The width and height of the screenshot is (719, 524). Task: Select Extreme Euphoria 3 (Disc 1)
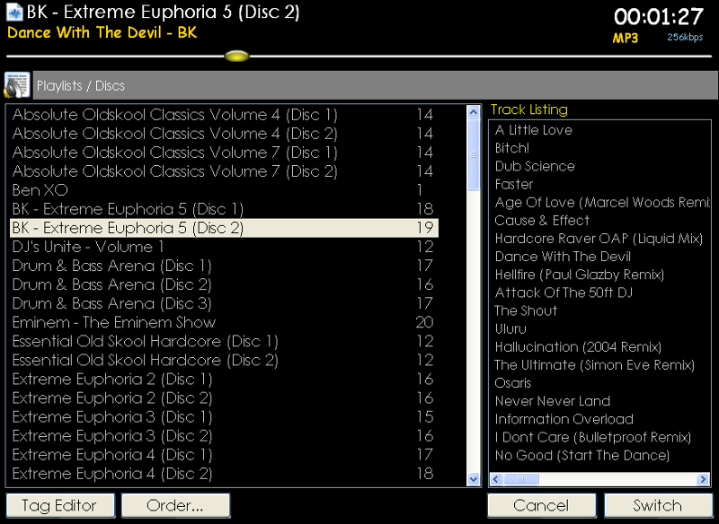point(224,417)
